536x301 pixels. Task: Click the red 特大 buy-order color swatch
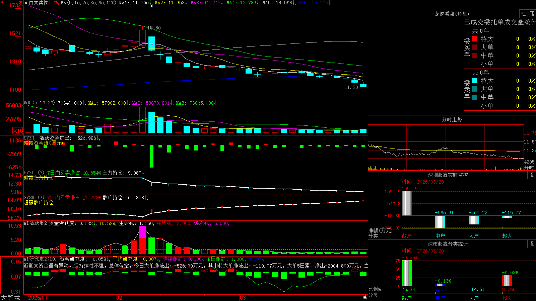click(x=474, y=39)
